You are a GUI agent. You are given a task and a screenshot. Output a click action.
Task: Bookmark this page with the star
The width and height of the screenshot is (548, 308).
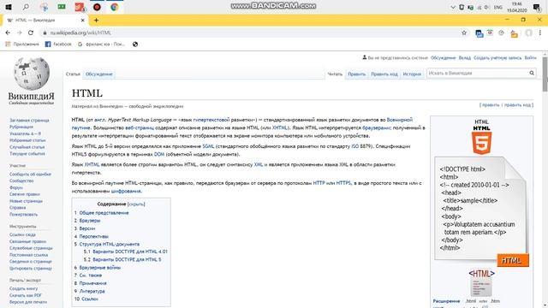click(464, 33)
